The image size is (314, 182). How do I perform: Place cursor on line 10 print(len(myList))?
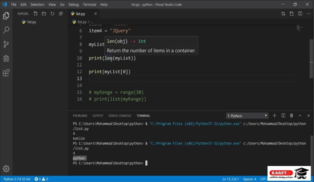pyautogui.click(x=112, y=58)
